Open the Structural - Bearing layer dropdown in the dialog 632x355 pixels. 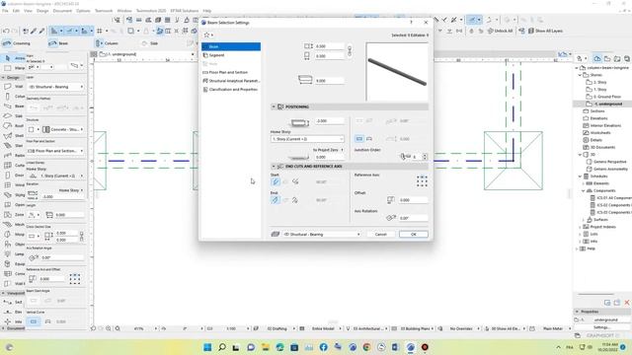(x=322, y=235)
